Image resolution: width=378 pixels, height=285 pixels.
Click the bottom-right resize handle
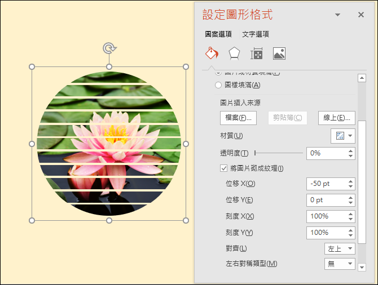tap(186, 220)
